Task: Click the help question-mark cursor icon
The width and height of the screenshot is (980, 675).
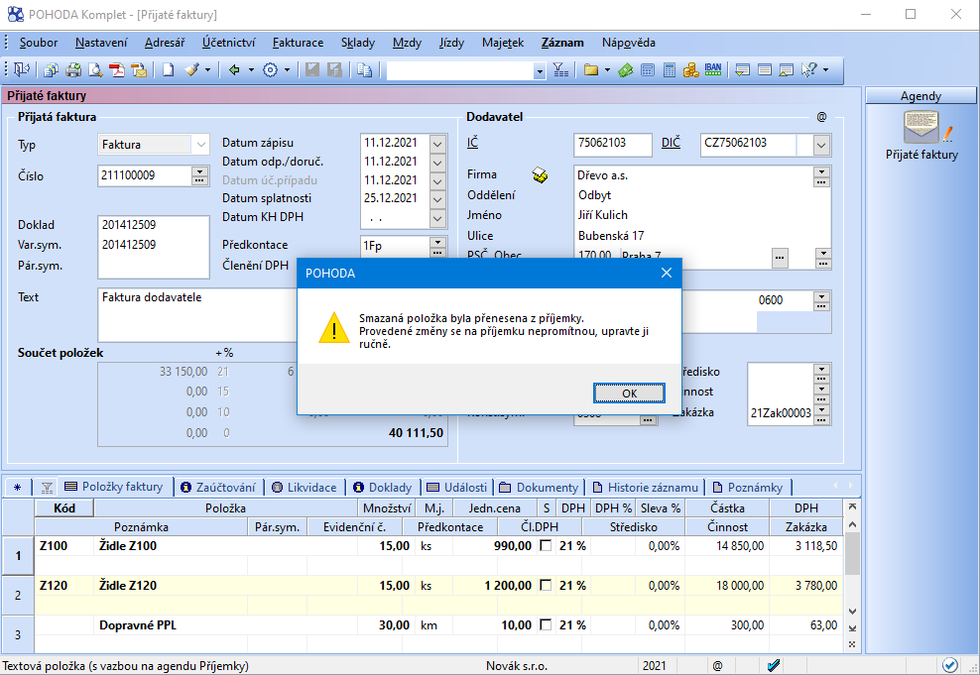Action: [808, 70]
